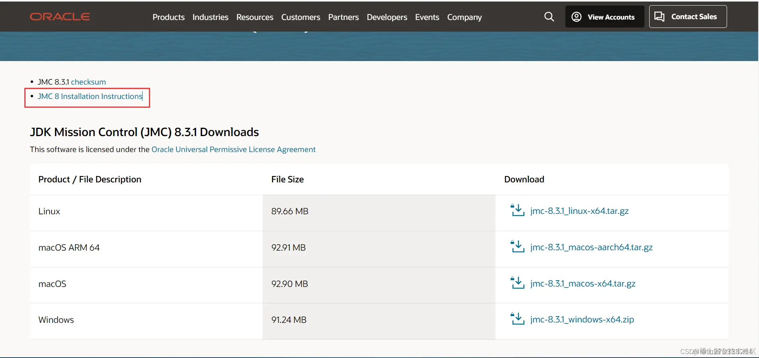The image size is (759, 358).
Task: Open the search magnifier icon
Action: (x=549, y=17)
